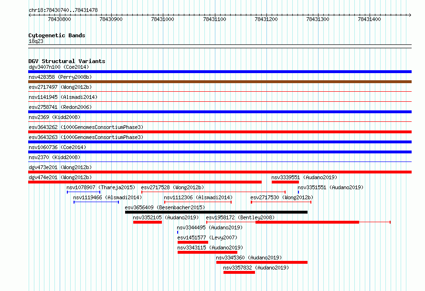Screen dimensions: 425x291
Task: Open nsv2370 (Kidd2008) variant label
Action: tap(54, 157)
